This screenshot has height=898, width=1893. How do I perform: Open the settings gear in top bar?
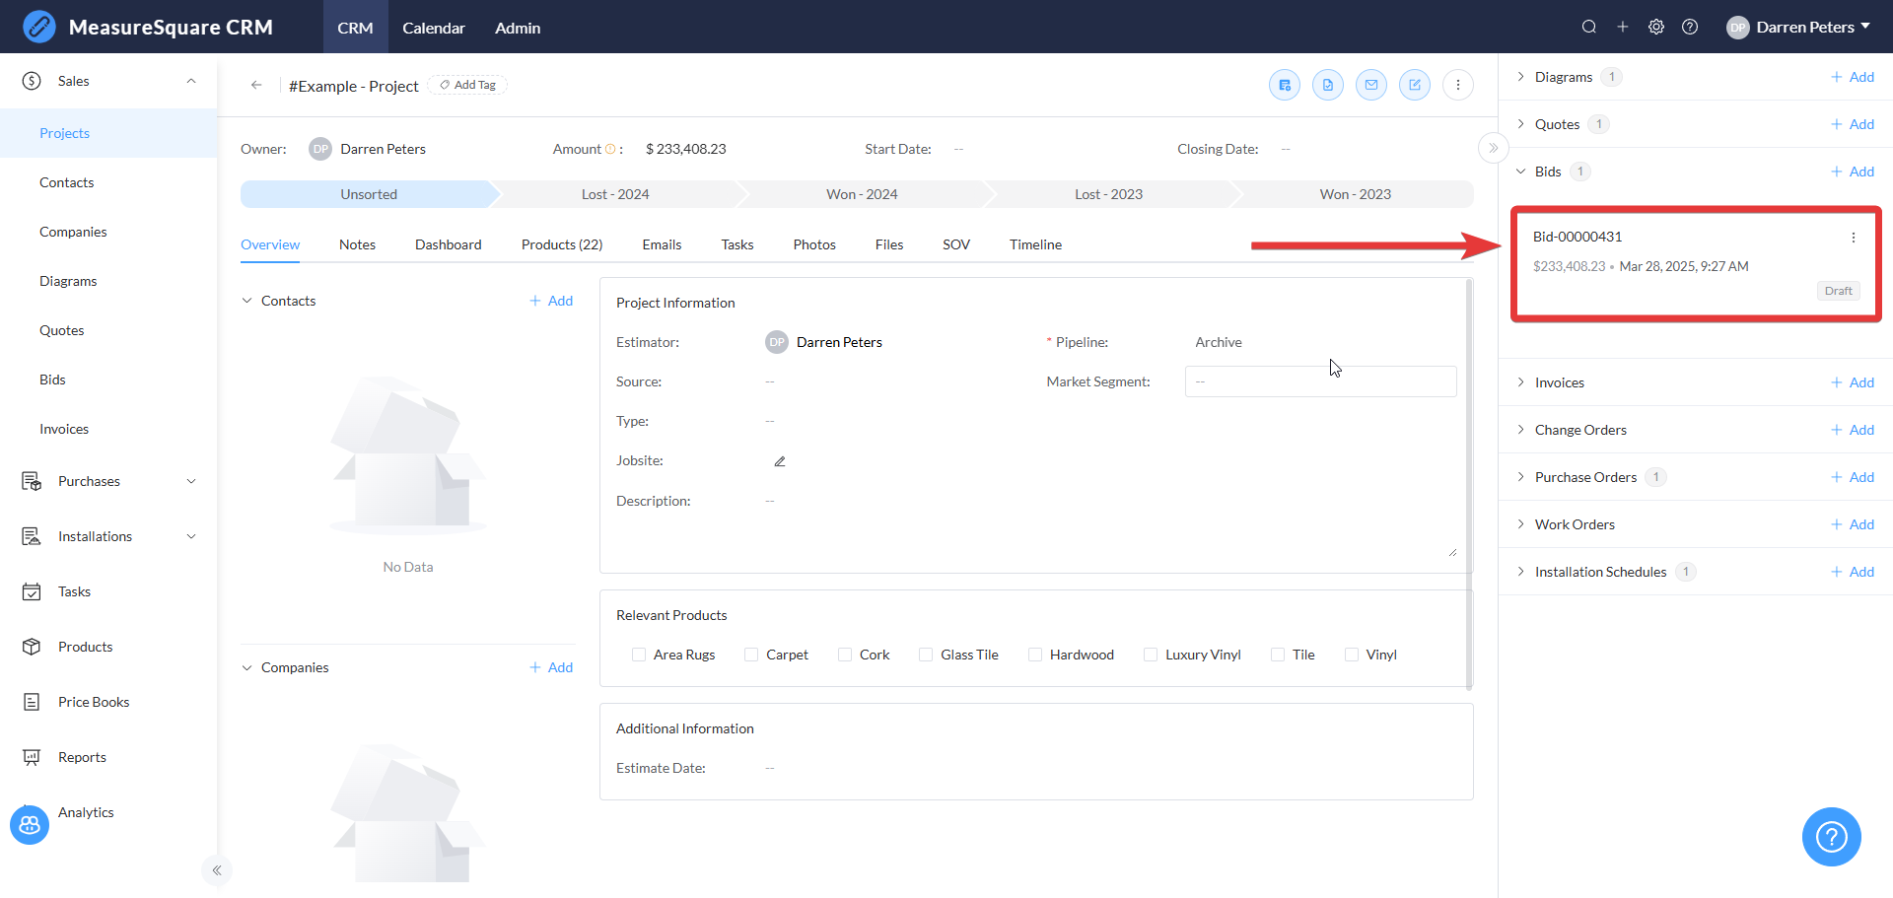tap(1655, 27)
